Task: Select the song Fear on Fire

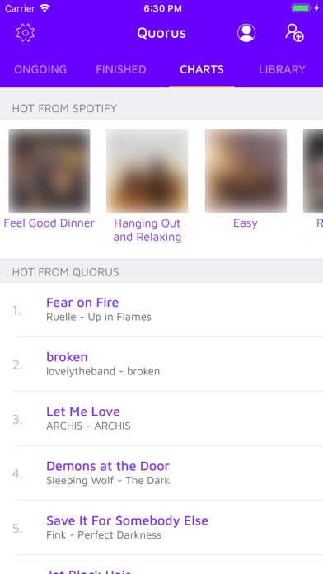Action: [161, 310]
